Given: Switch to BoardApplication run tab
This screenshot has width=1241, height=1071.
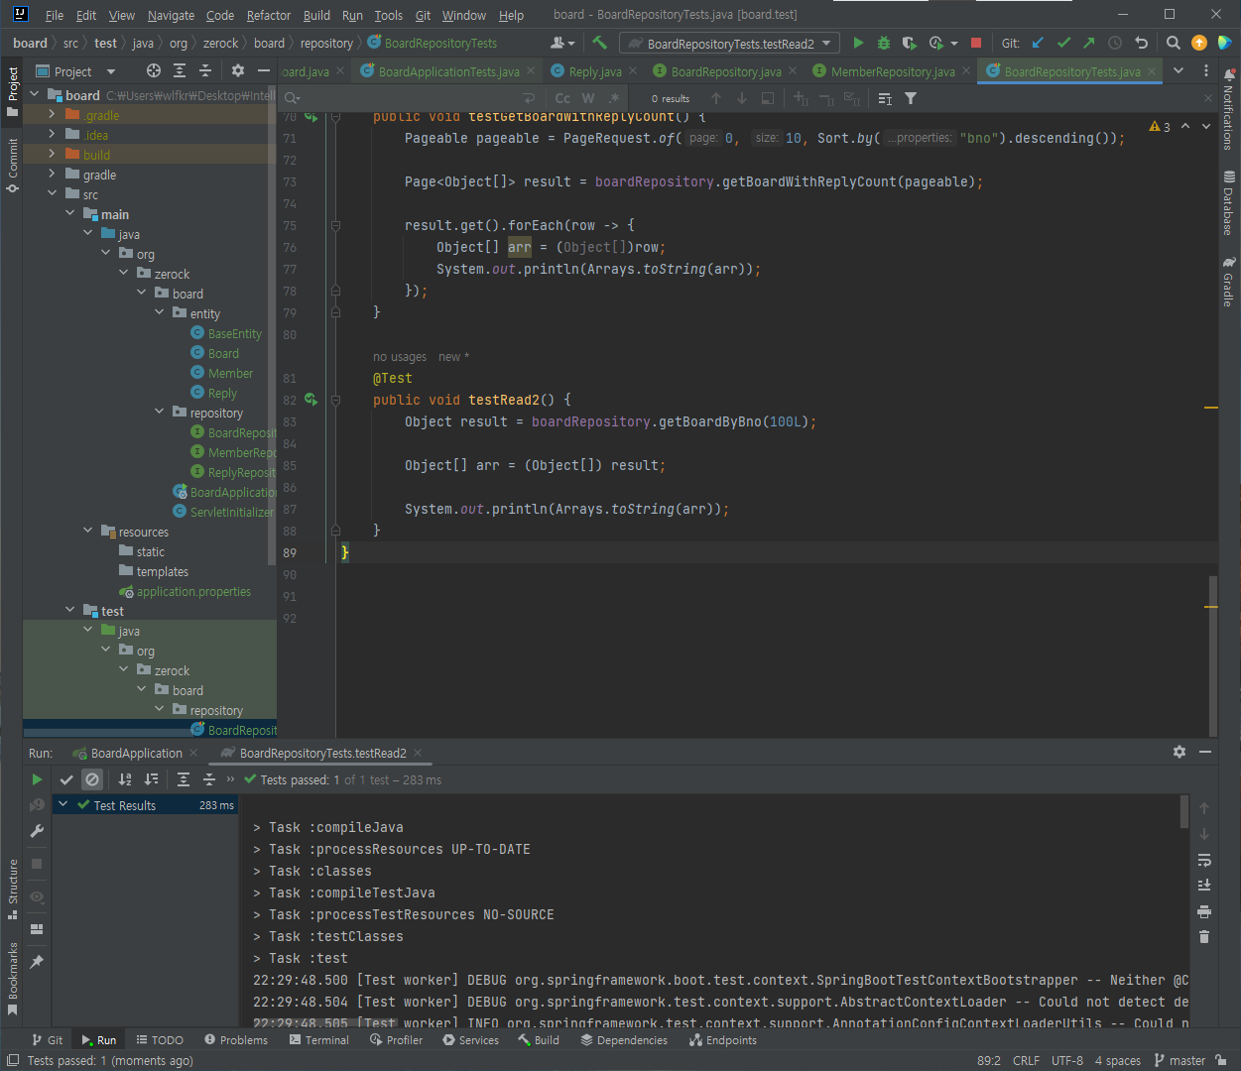Looking at the screenshot, I should click(x=136, y=753).
